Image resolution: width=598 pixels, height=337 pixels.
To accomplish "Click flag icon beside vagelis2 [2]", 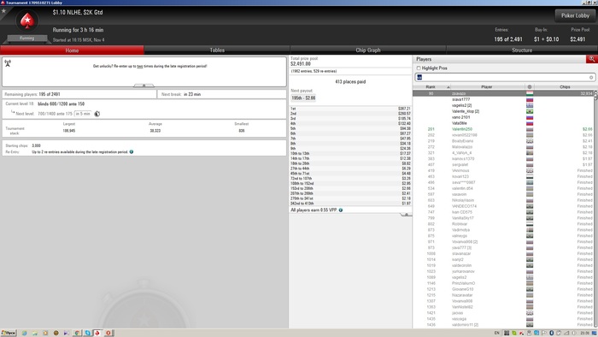I will [530, 105].
